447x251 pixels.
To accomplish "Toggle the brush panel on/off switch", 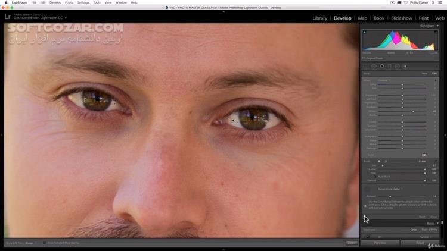I will tap(365, 218).
